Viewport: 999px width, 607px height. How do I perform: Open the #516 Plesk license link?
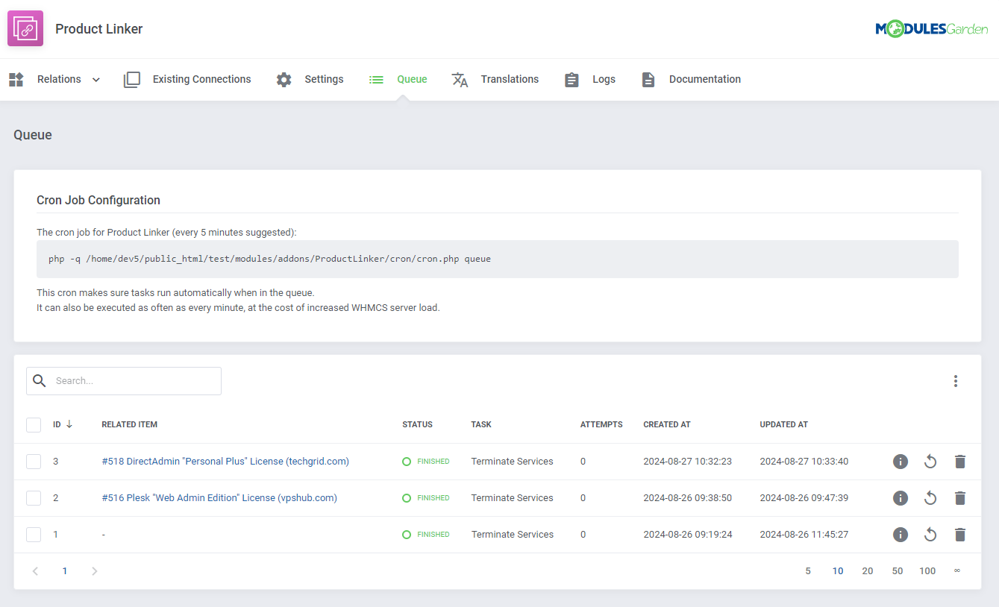(219, 498)
